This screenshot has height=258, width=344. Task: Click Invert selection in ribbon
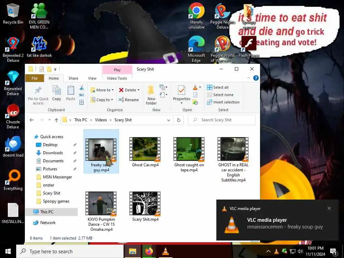[x=223, y=102]
